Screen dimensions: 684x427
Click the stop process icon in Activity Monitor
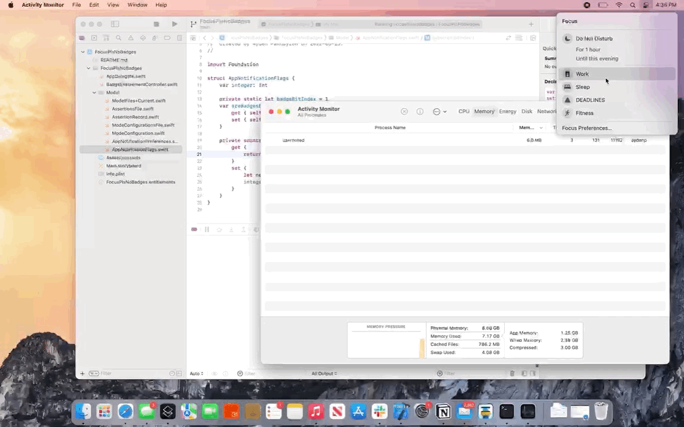pyautogui.click(x=404, y=111)
